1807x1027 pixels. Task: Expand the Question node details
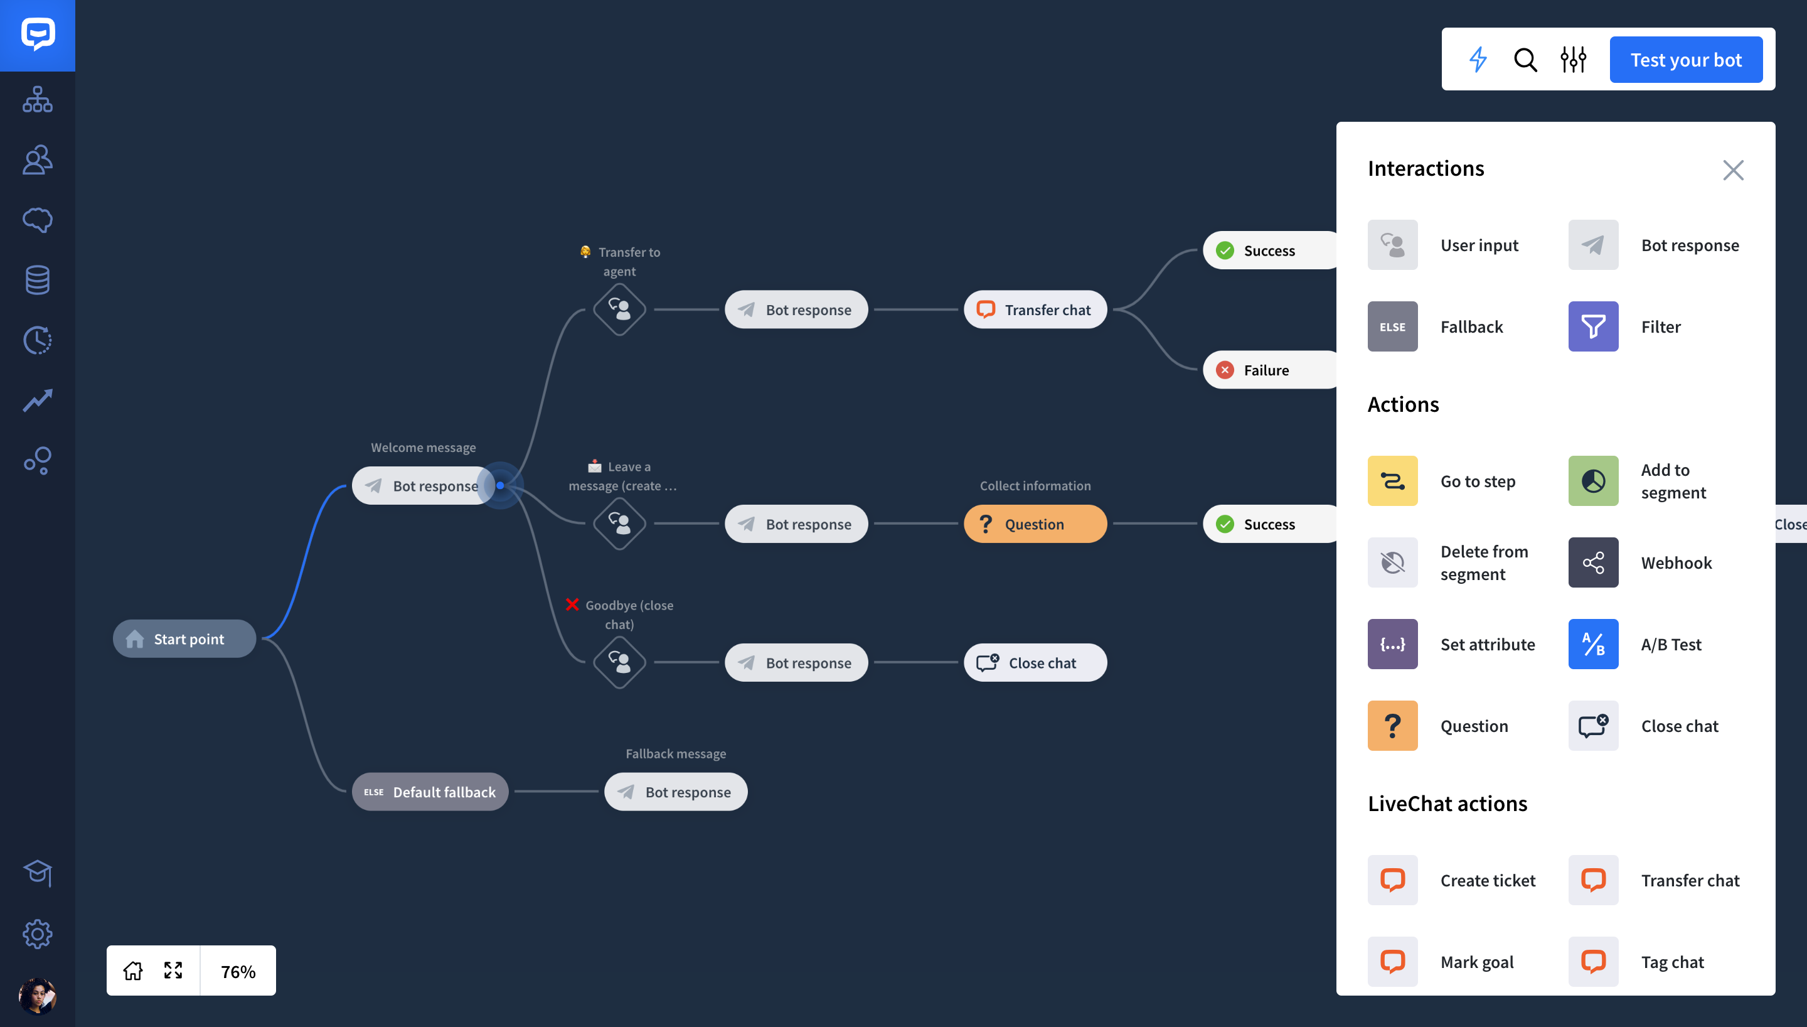pos(1034,523)
